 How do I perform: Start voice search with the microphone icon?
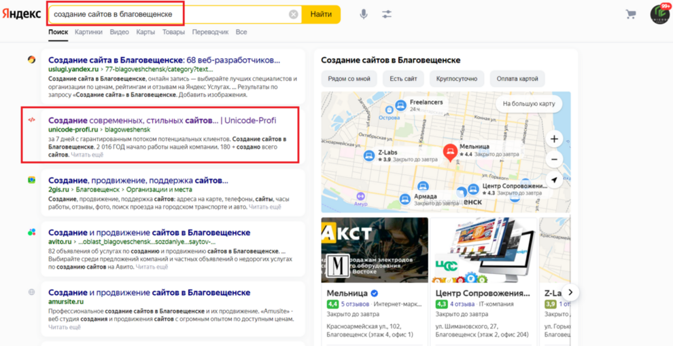364,14
